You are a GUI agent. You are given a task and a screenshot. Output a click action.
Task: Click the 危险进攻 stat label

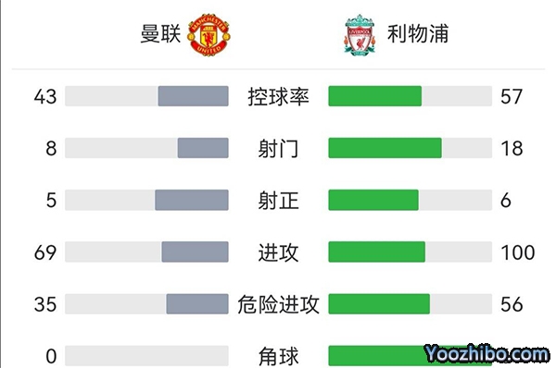(278, 304)
